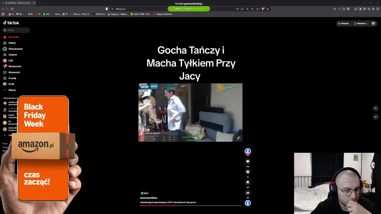This screenshot has height=214, width=381.
Task: Expand the Więcej menu
Action: 9,90
